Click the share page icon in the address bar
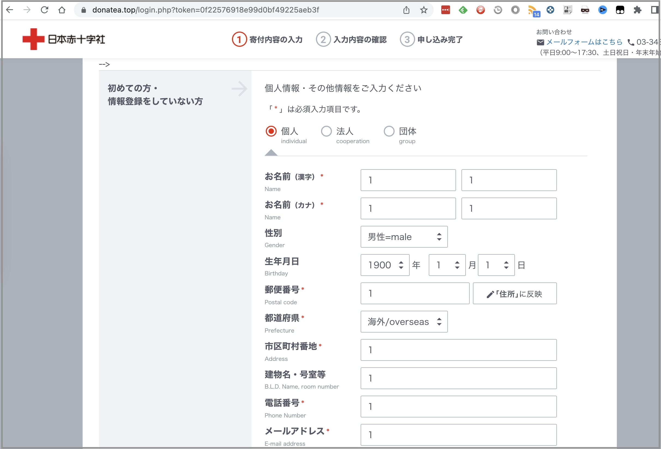Image resolution: width=661 pixels, height=449 pixels. (x=406, y=10)
